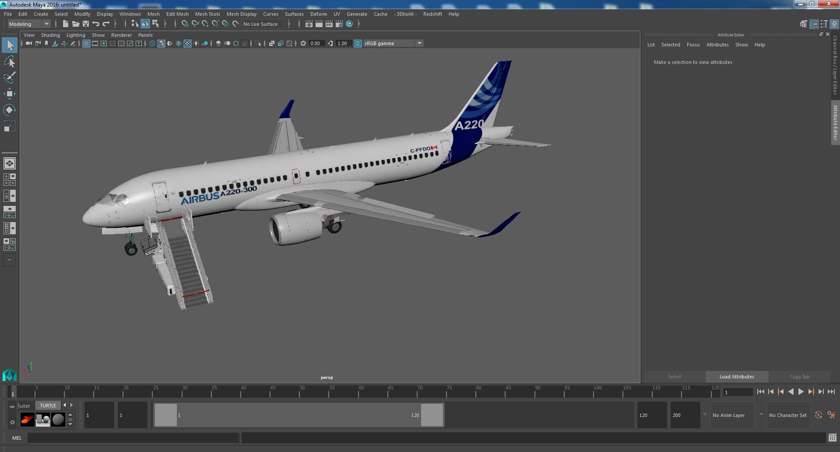This screenshot has height=452, width=840.
Task: Open the sRGB gamma view transform dropdown
Action: click(393, 43)
